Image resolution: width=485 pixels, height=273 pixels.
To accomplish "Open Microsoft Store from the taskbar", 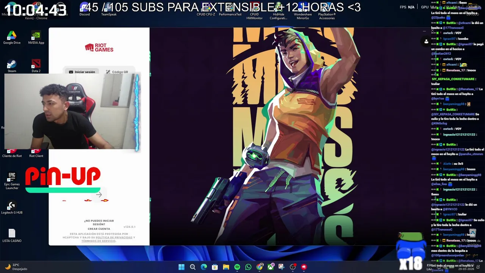I will pyautogui.click(x=215, y=267).
